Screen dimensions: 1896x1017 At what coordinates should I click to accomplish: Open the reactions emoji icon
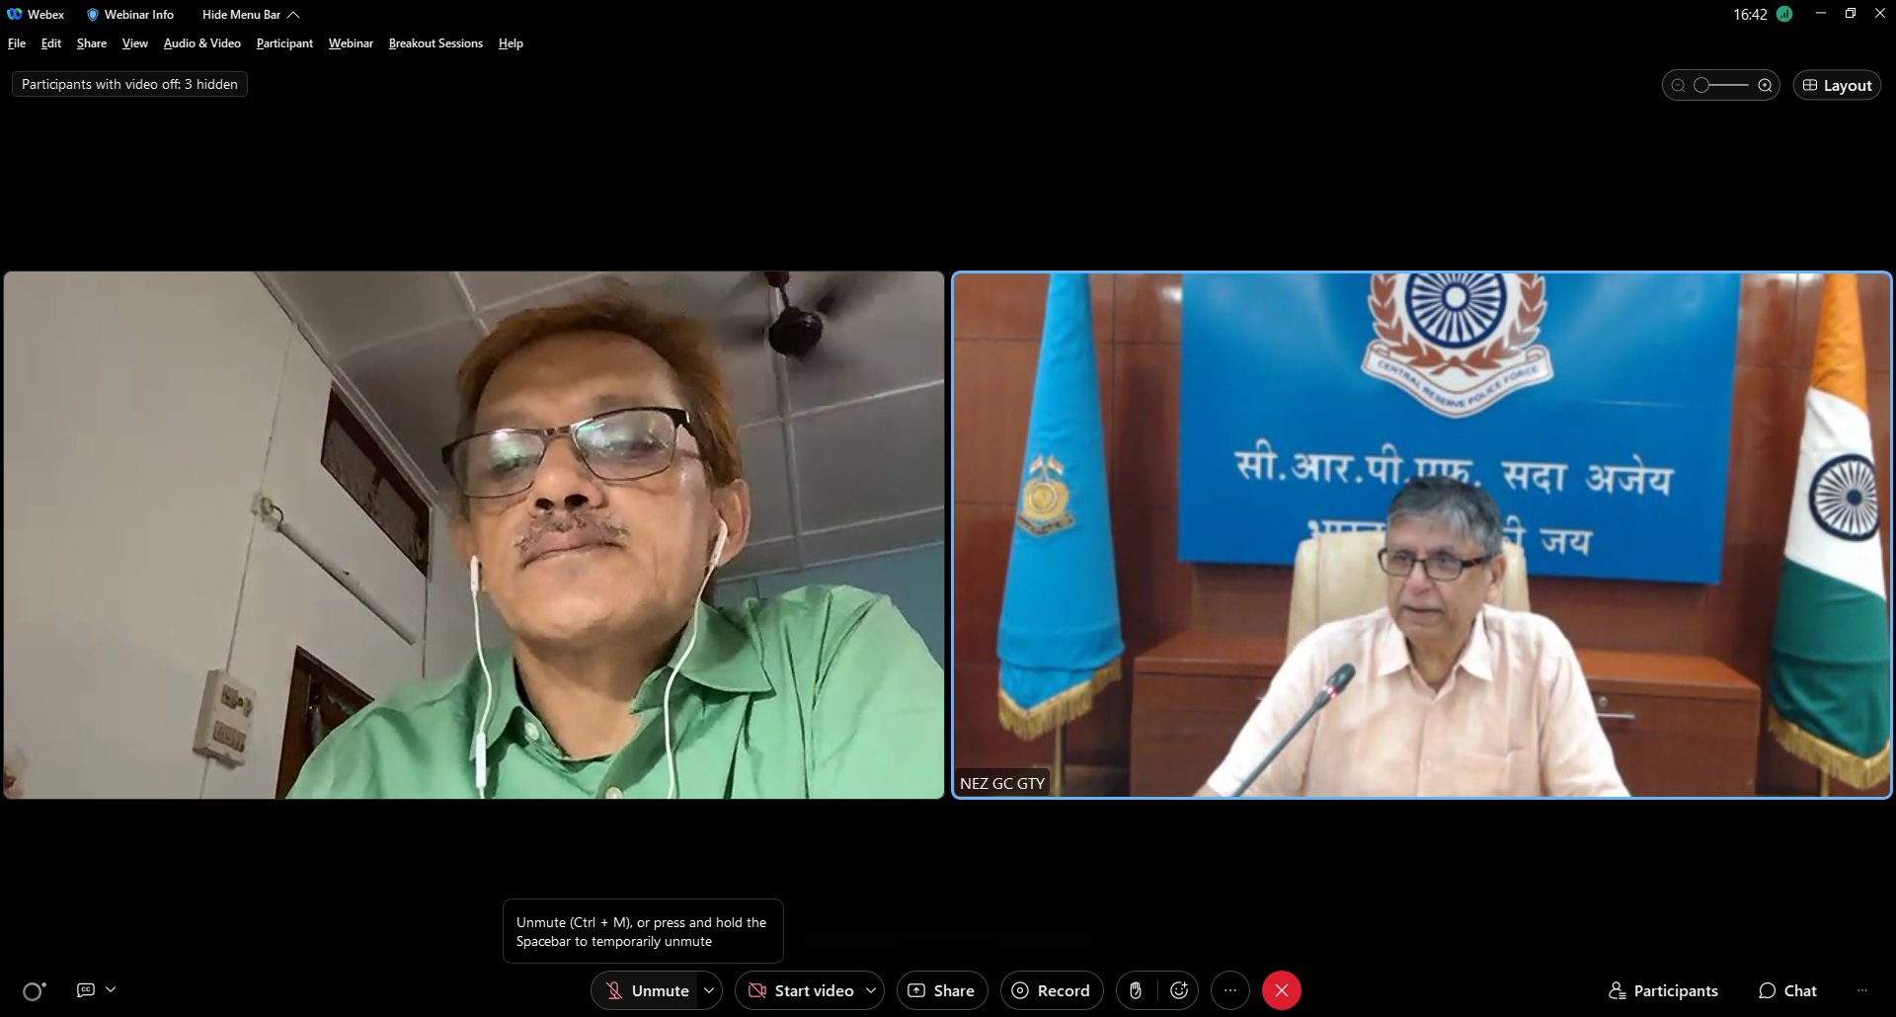[1178, 990]
